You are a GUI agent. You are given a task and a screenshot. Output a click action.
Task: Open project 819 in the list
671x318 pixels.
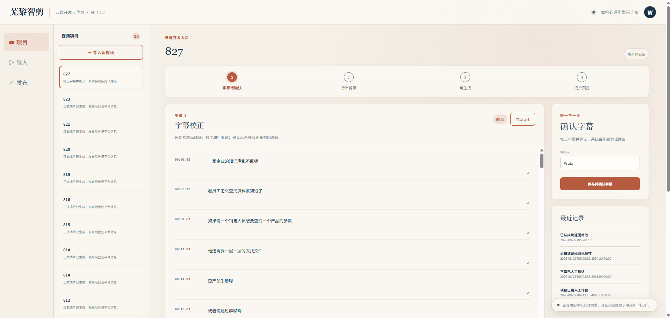pos(101,178)
